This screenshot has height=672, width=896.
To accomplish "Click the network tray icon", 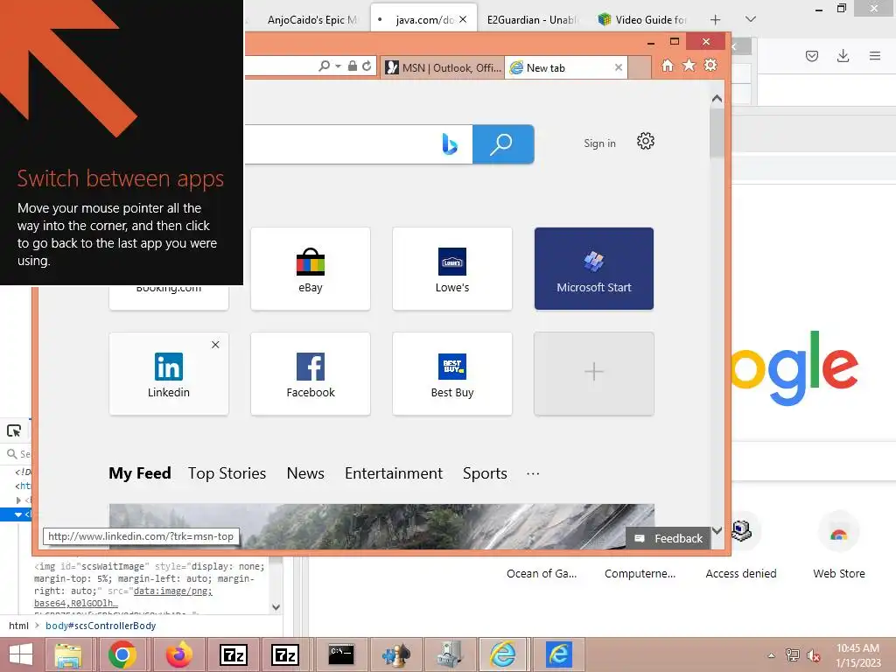I will [x=792, y=655].
